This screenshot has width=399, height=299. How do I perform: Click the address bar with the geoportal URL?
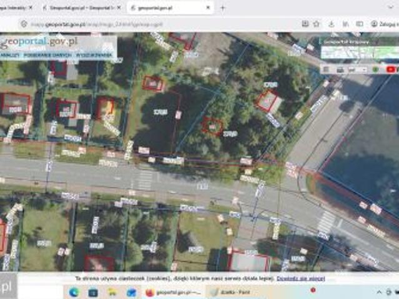click(163, 24)
